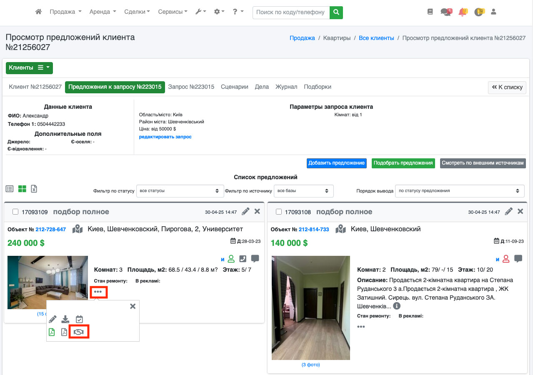Image resolution: width=533 pixels, height=375 pixels.
Task: Select checkbox for offer 17093108
Action: click(279, 212)
